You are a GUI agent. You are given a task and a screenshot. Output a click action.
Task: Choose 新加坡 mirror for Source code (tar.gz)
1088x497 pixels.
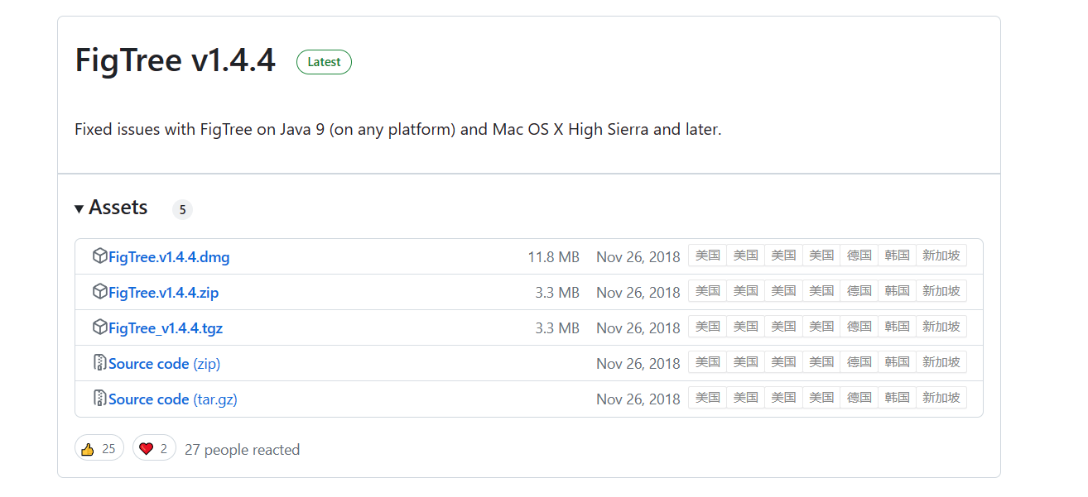click(x=941, y=398)
